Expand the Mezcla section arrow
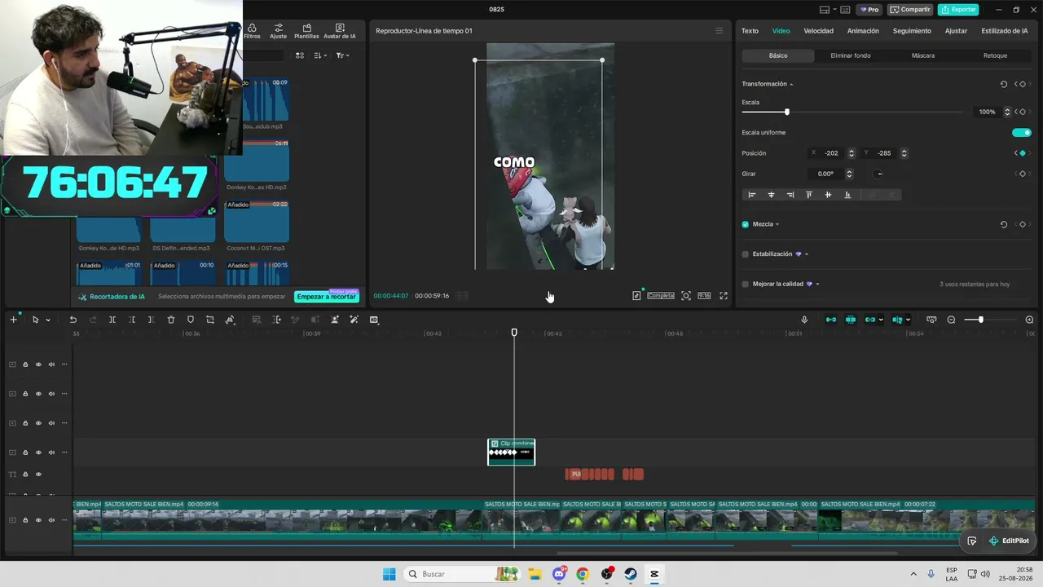Viewport: 1043px width, 587px height. click(777, 224)
